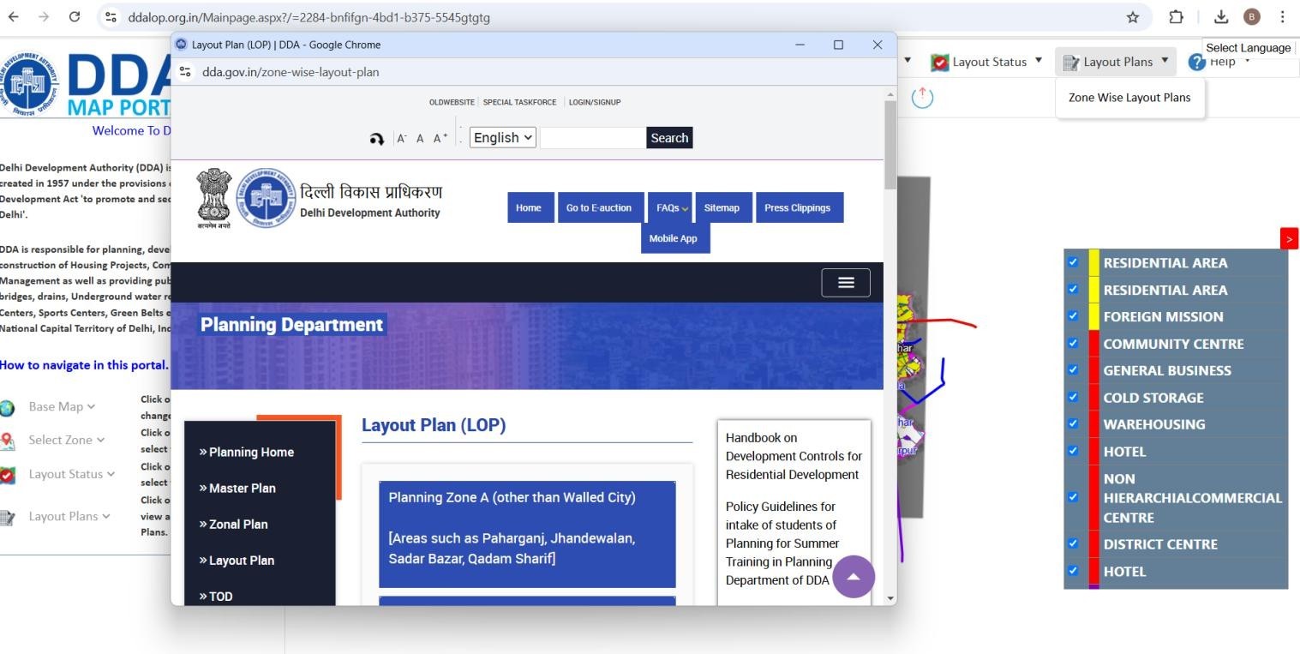Image resolution: width=1300 pixels, height=654 pixels.
Task: Uncheck NON HIERARCHIALCOMMERCIAL CENTRE checkbox
Action: tap(1073, 497)
